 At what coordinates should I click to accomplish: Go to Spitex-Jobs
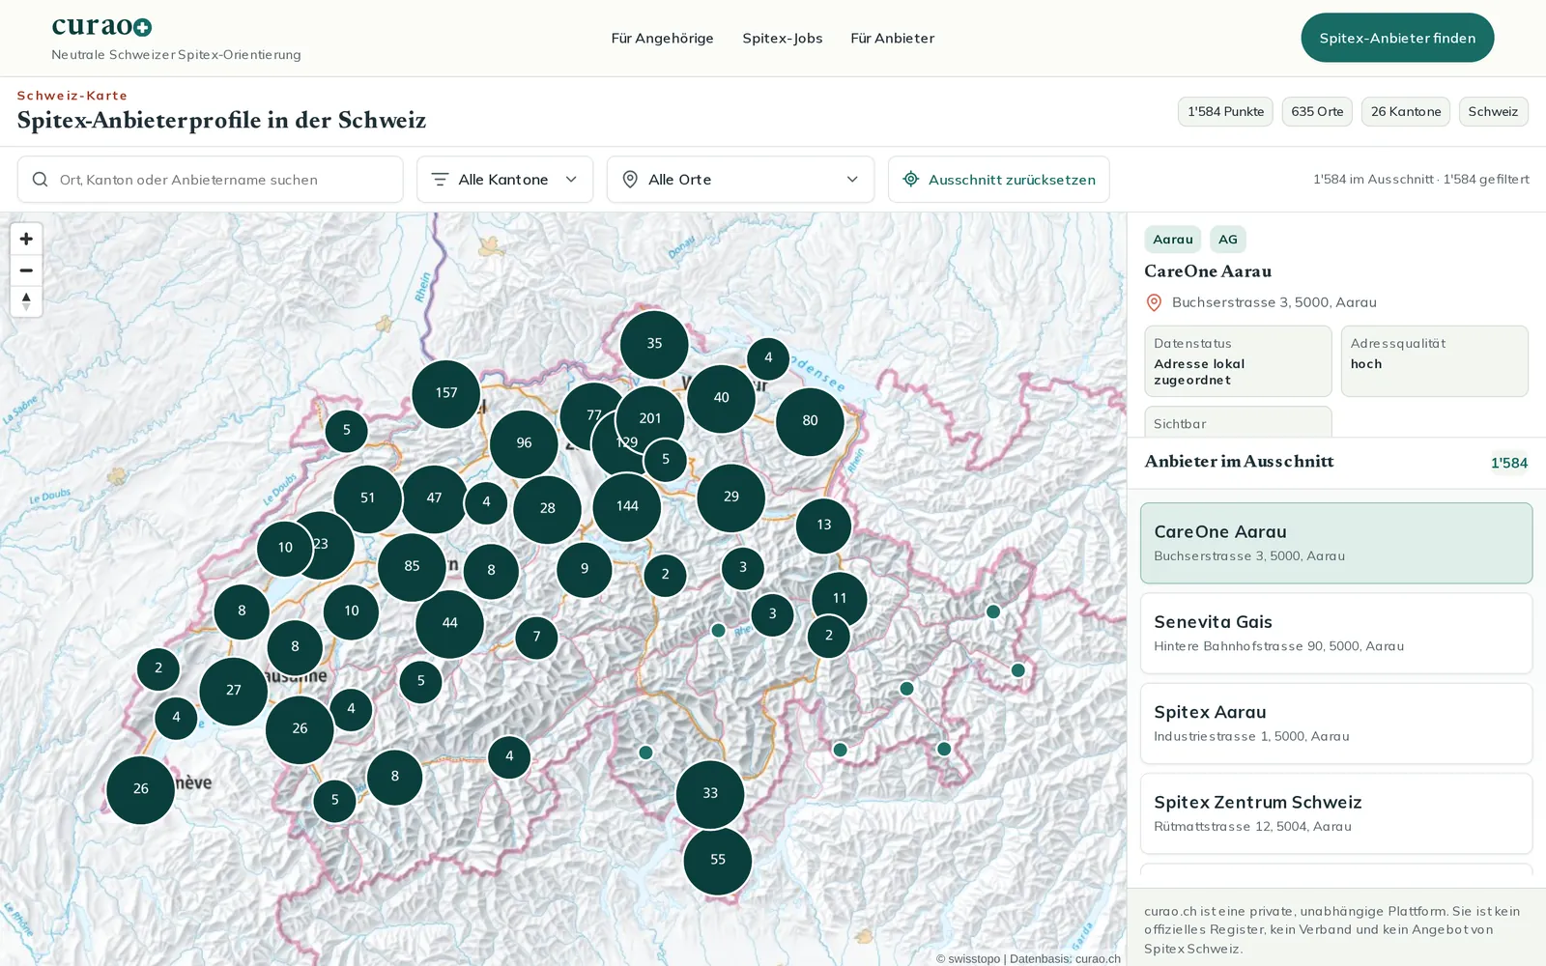point(783,38)
